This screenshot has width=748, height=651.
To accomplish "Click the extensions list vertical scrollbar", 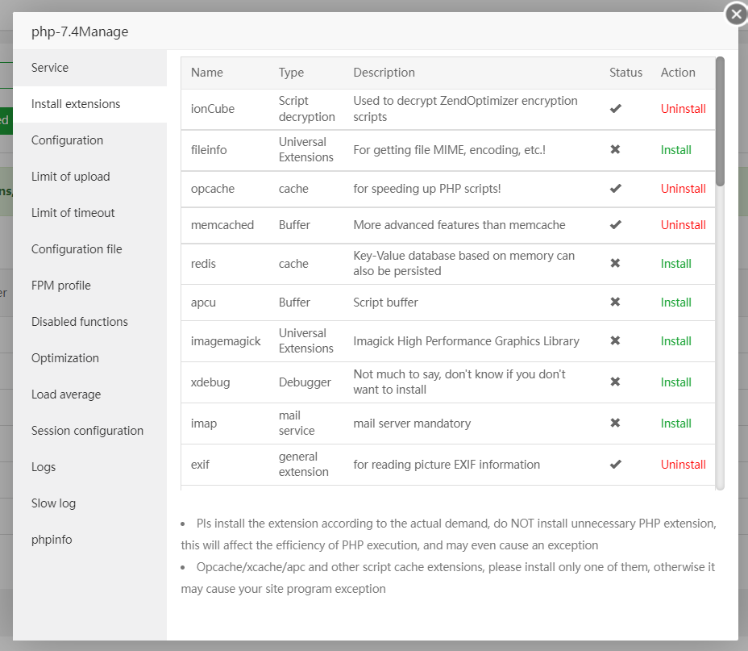I will [x=720, y=121].
